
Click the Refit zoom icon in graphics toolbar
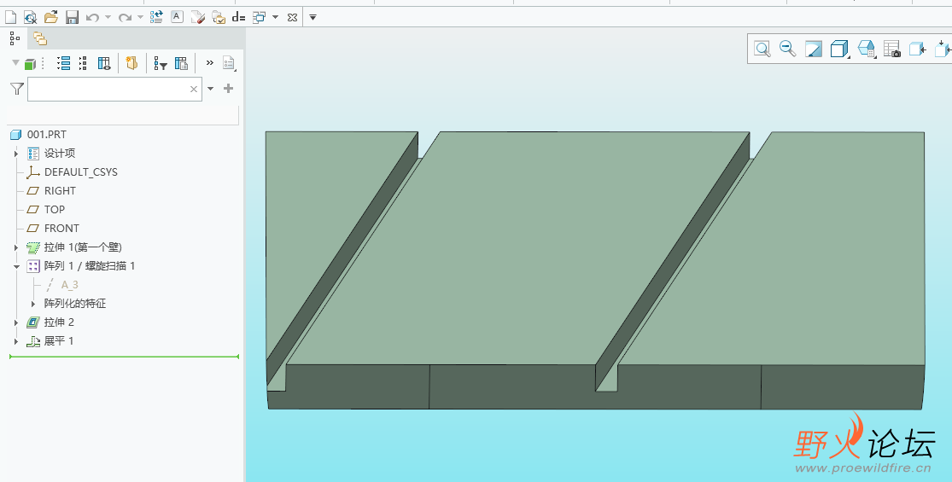click(x=762, y=49)
